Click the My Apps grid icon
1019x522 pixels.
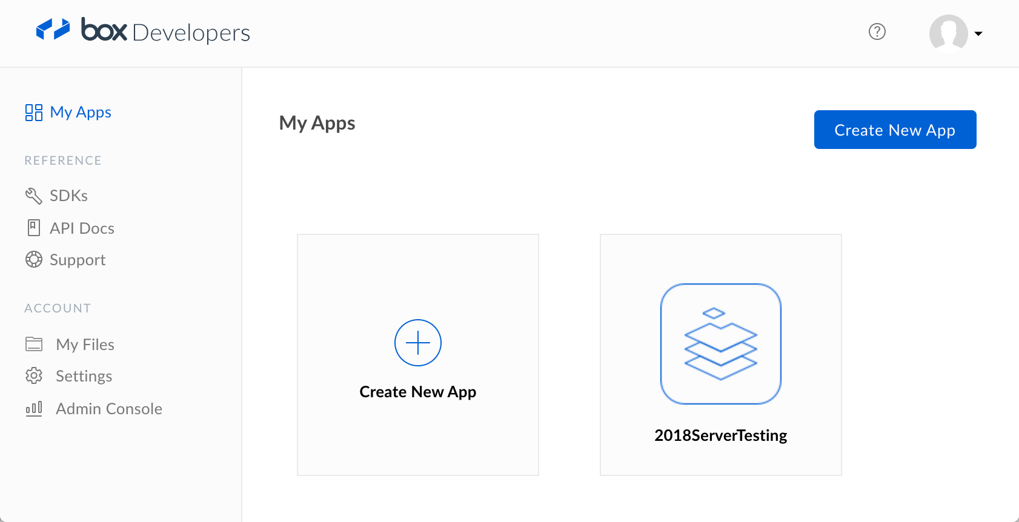(34, 113)
